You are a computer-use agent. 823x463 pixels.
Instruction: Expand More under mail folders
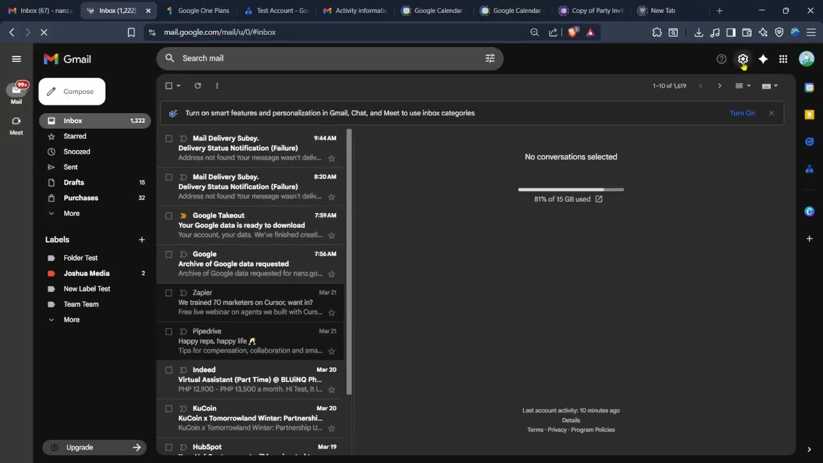[x=71, y=213]
